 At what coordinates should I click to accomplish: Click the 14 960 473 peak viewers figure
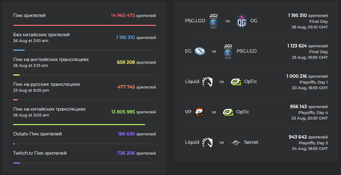point(123,16)
